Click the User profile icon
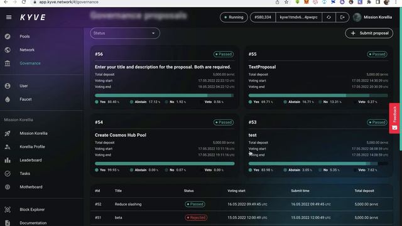The height and width of the screenshot is (226, 402). 8,86
